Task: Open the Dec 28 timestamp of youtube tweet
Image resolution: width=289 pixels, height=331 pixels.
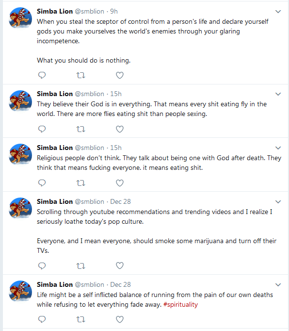Action: tap(120, 201)
